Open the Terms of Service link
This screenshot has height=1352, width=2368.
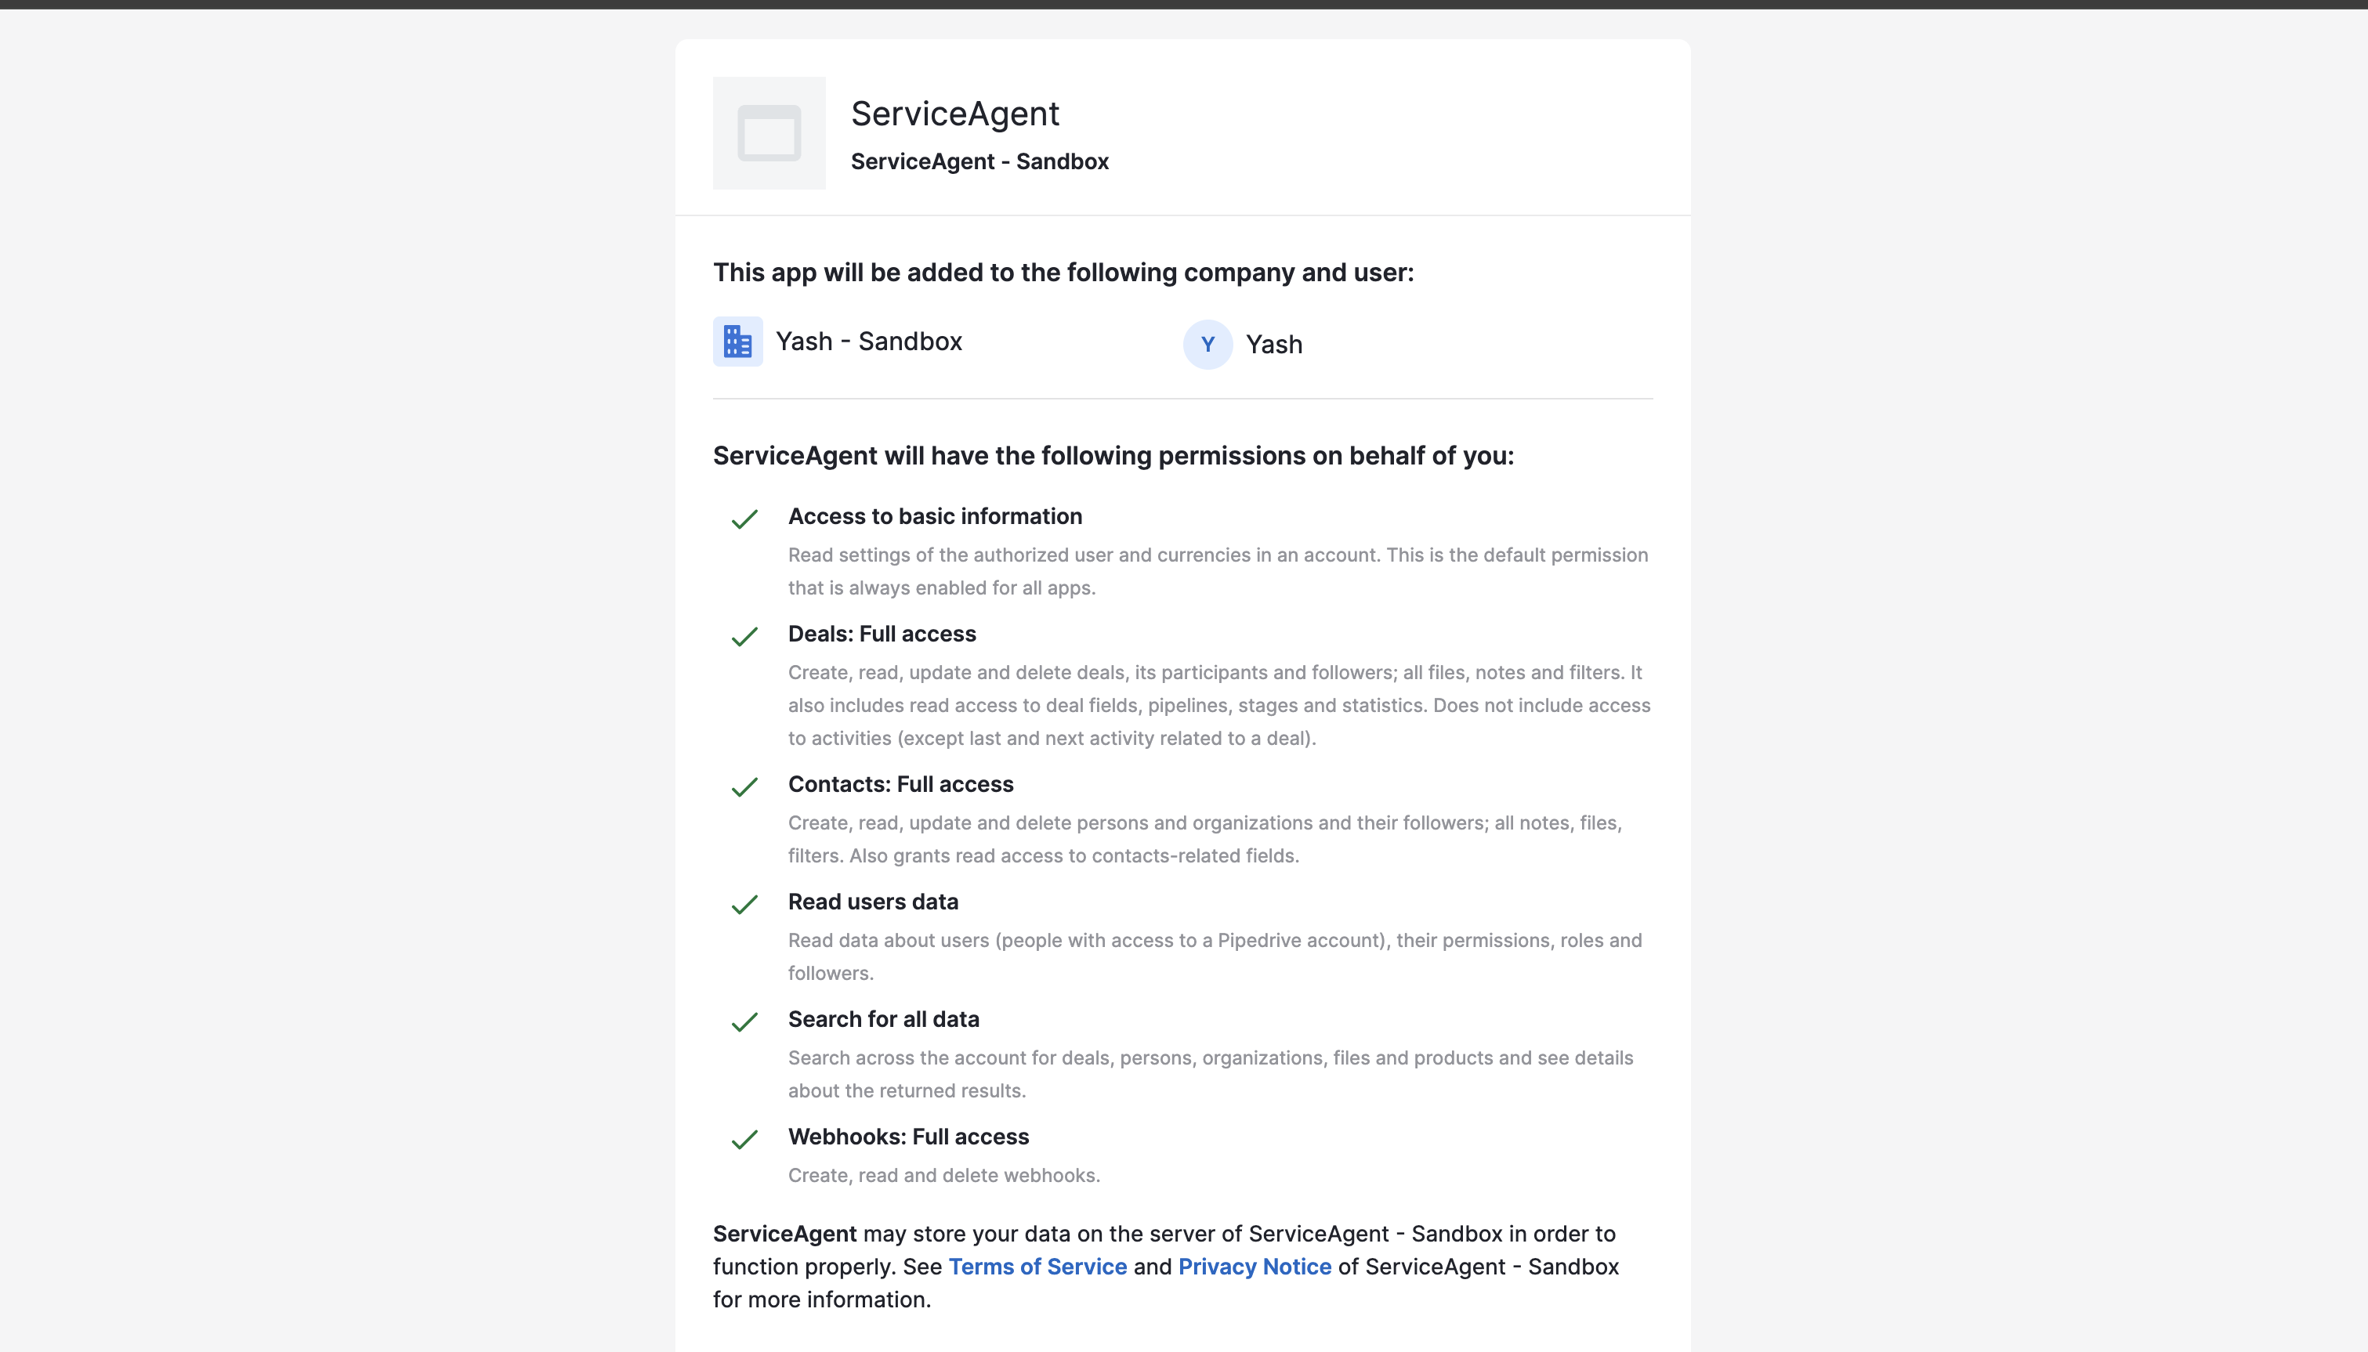coord(1037,1267)
